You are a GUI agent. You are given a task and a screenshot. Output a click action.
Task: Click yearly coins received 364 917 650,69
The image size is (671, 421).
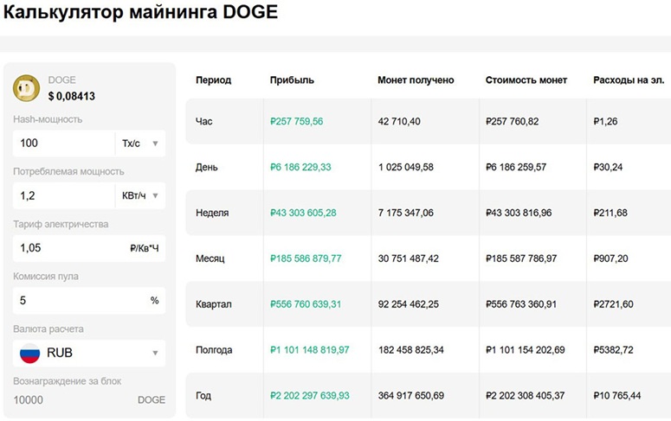(410, 396)
